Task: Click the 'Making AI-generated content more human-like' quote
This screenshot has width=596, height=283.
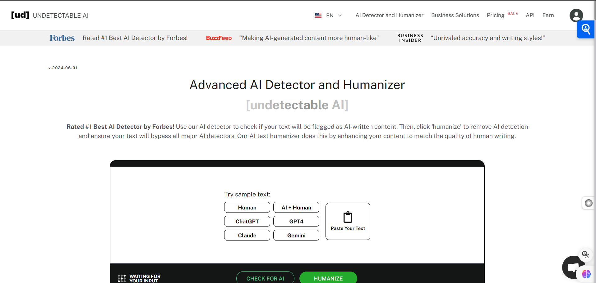Action: pos(309,38)
